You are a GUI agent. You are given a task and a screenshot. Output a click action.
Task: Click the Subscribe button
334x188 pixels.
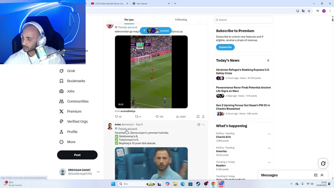225,47
